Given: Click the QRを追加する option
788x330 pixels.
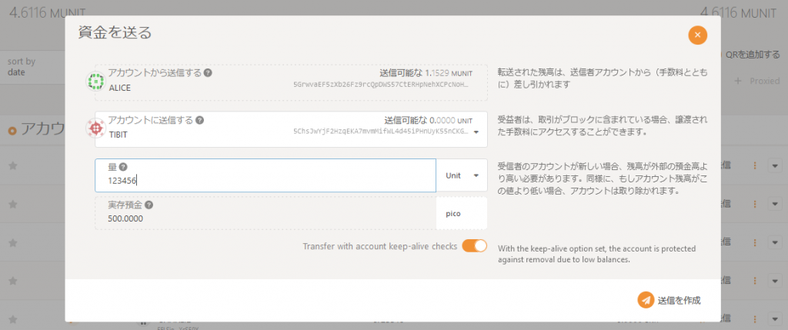Looking at the screenshot, I should 753,55.
